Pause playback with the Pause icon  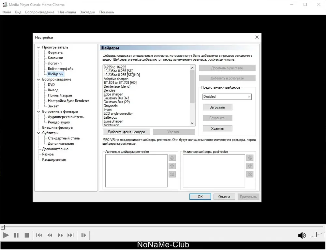click(x=16, y=235)
